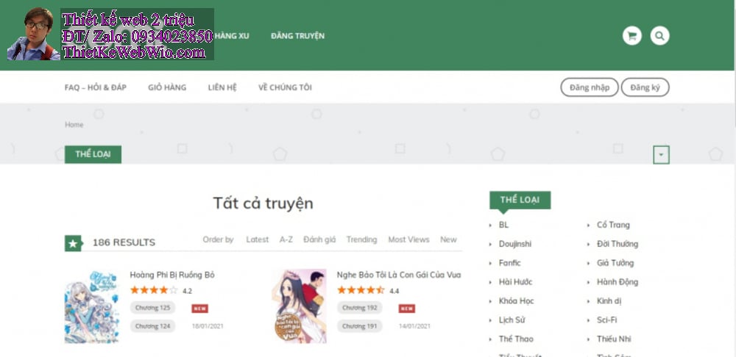Open FAQ – HỎI & ĐÁP menu
736x357 pixels.
pyautogui.click(x=96, y=87)
